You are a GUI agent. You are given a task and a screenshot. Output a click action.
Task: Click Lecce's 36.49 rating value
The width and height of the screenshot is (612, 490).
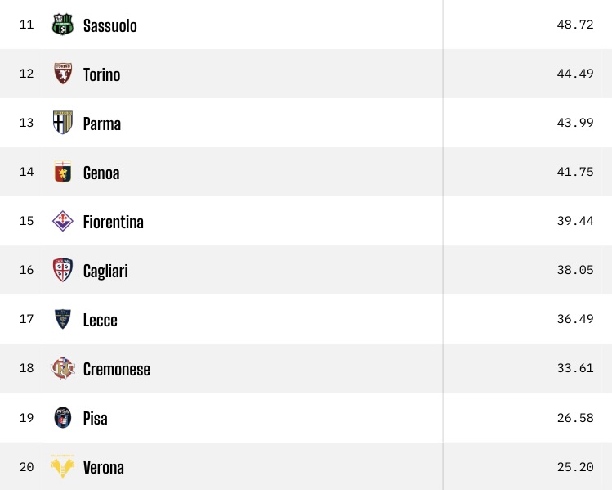coord(575,320)
